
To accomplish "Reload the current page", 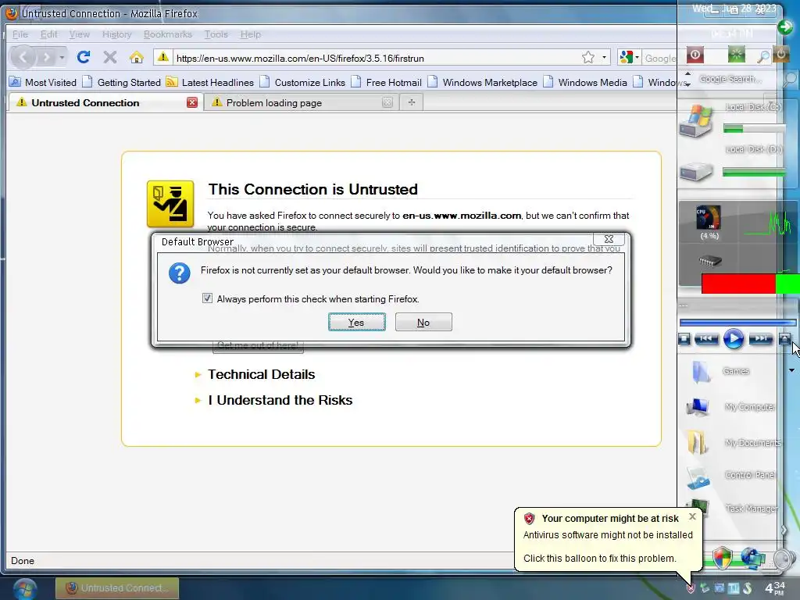I will click(x=84, y=57).
